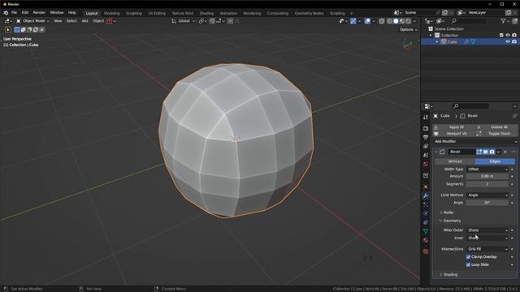Open the Particles properties tab icon
The height and width of the screenshot is (292, 520).
click(x=426, y=204)
